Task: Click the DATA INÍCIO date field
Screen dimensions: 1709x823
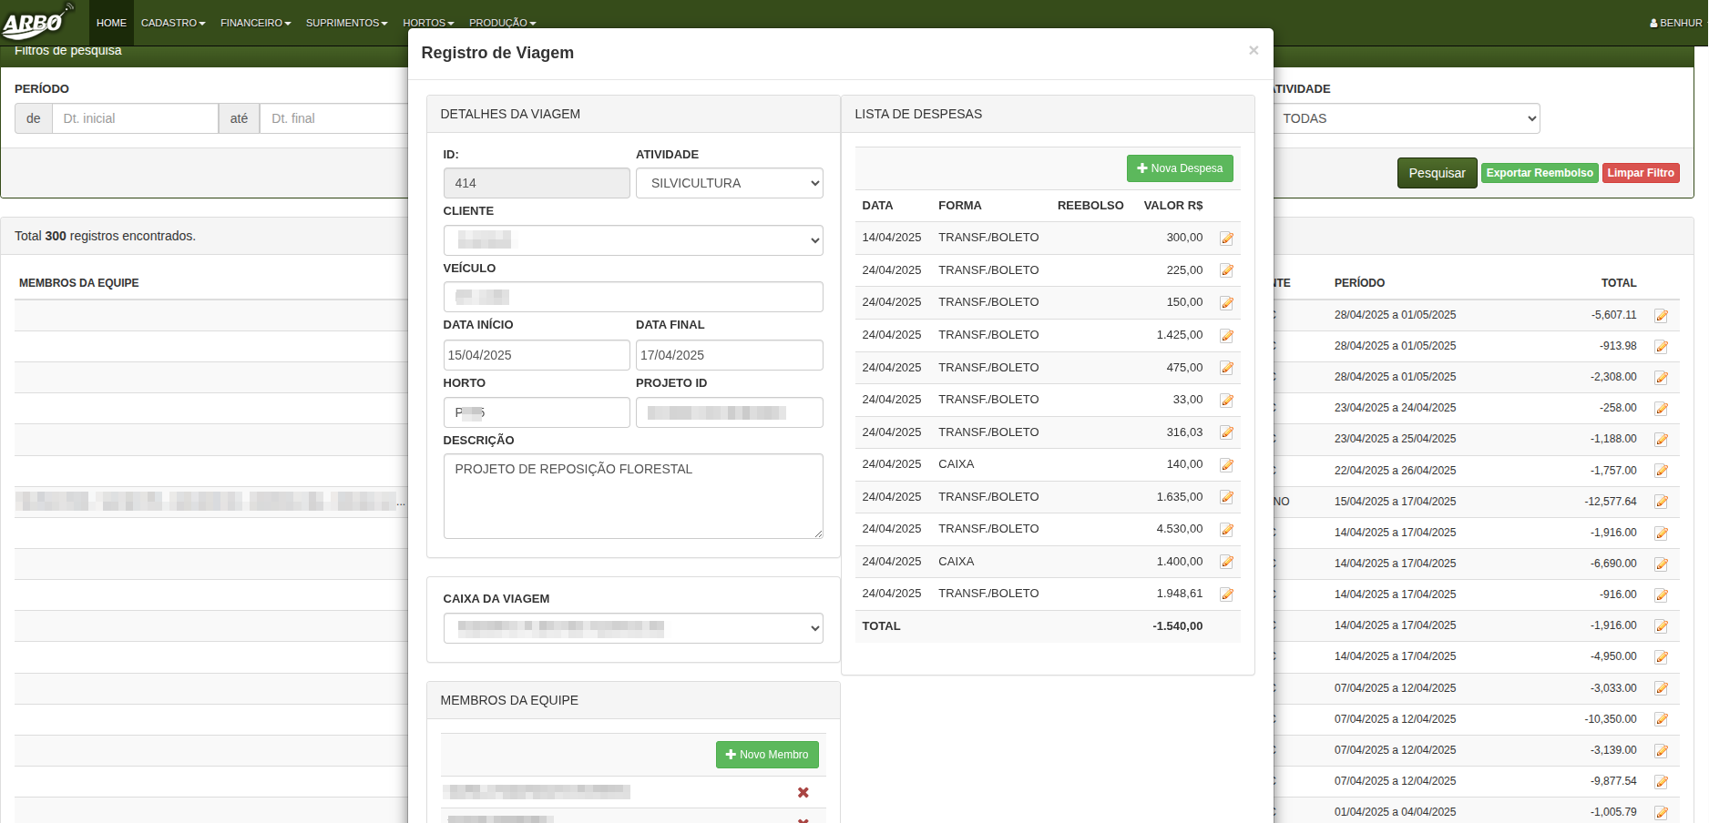Action: point(536,355)
